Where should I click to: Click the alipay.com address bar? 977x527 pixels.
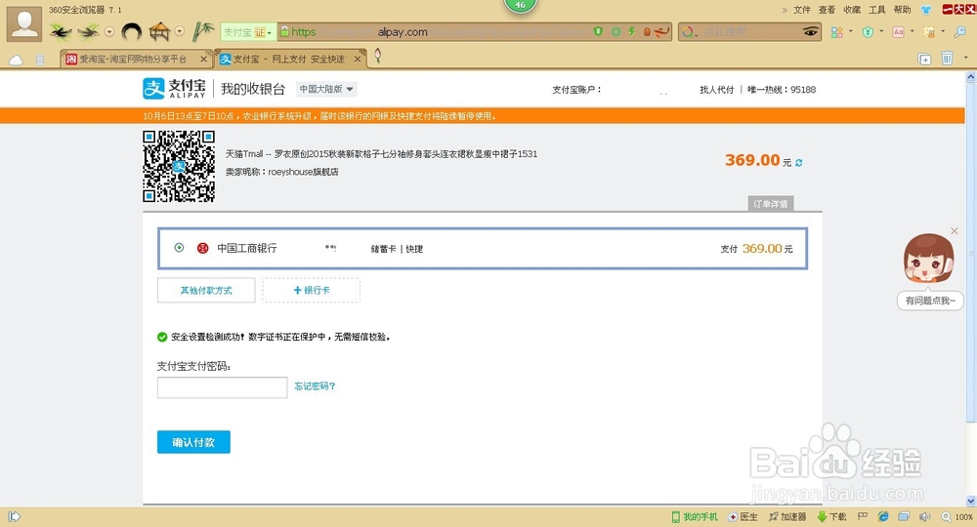click(x=403, y=32)
